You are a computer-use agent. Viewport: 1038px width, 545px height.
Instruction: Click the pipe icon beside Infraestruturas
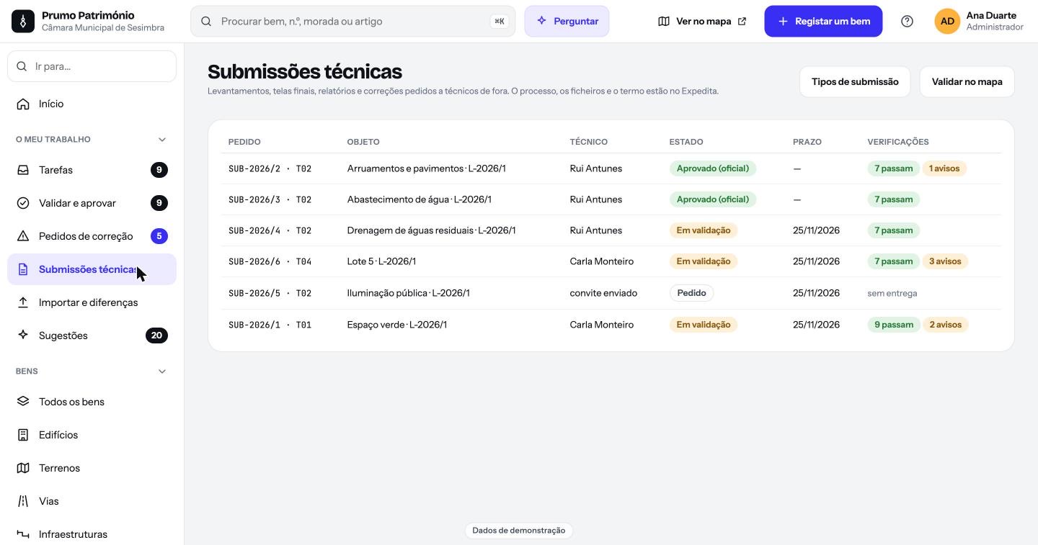[x=23, y=535]
